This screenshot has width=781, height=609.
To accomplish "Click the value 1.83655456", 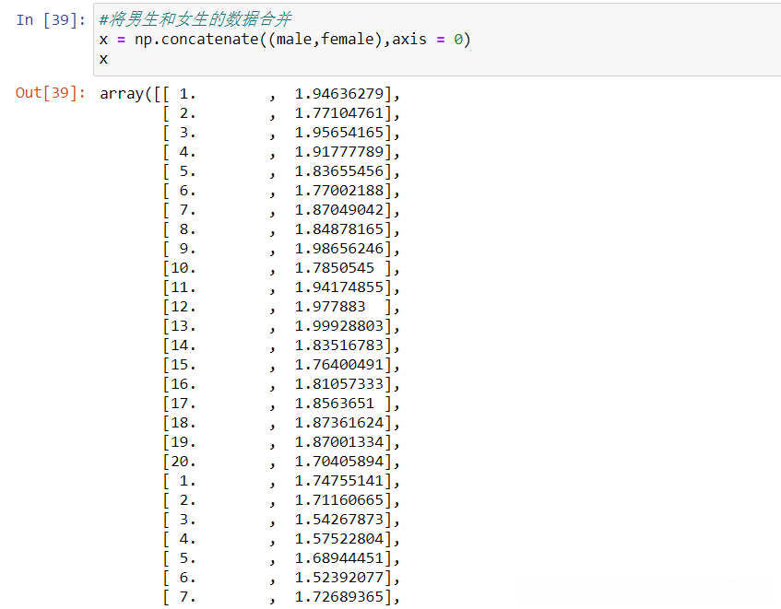I will pyautogui.click(x=339, y=171).
